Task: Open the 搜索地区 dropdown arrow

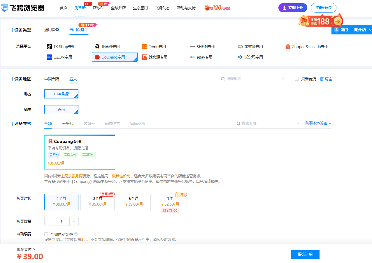Action: (282, 79)
